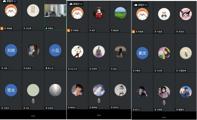Screen dimensions: 197x120
Task: Click the microphone icon in the live video tile label
Action: [x=46, y=28]
